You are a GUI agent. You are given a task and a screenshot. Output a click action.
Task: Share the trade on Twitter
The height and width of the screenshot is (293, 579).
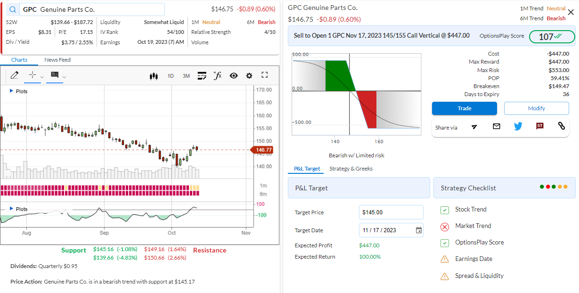[518, 126]
